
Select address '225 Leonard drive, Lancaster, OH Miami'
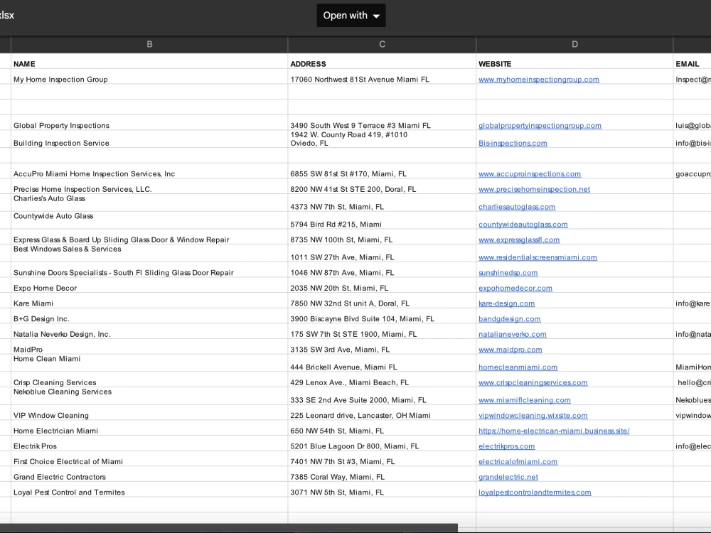coord(382,414)
